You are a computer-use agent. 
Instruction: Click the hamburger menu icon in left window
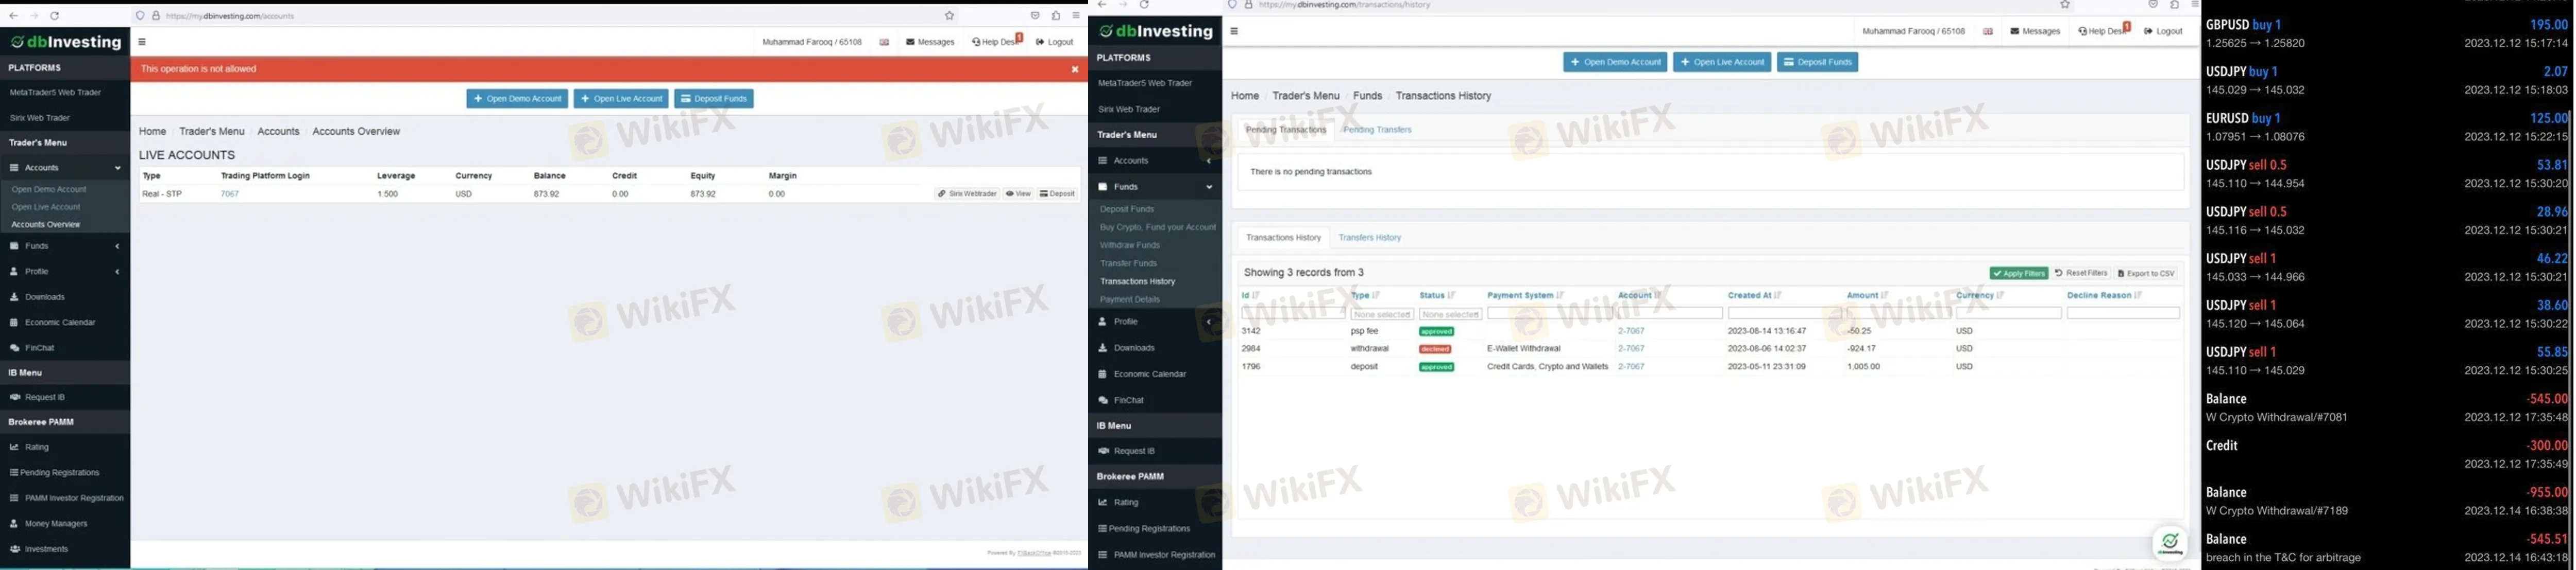coord(142,42)
